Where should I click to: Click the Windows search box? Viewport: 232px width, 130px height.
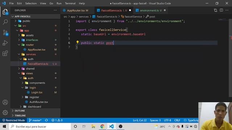[x=40, y=126]
